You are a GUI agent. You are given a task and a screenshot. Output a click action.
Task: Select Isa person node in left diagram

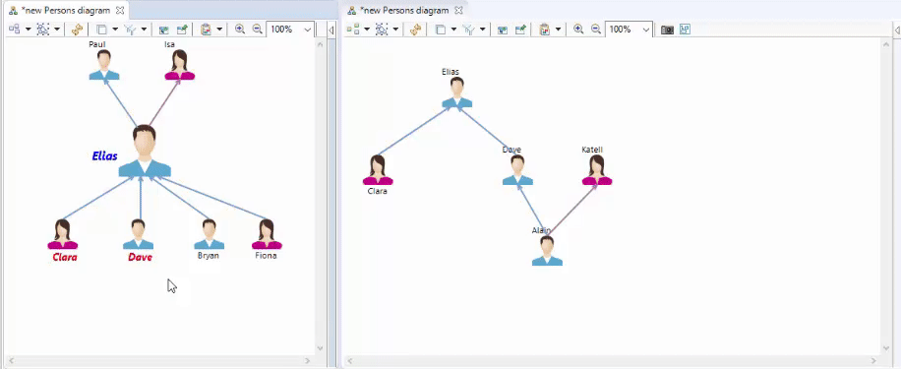179,64
